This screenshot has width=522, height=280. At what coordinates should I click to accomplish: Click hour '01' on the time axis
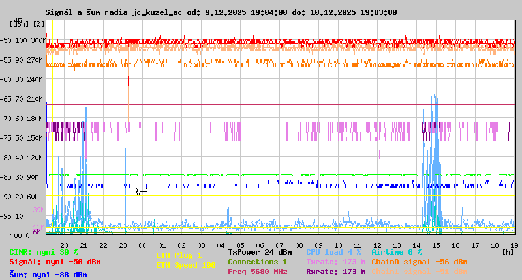(162, 245)
